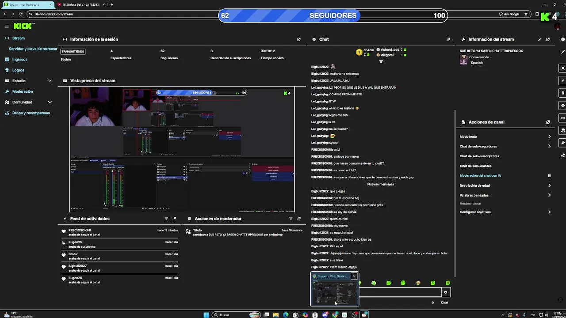Click the Chat send button
Screen dimensions: 566x318
coord(444,303)
